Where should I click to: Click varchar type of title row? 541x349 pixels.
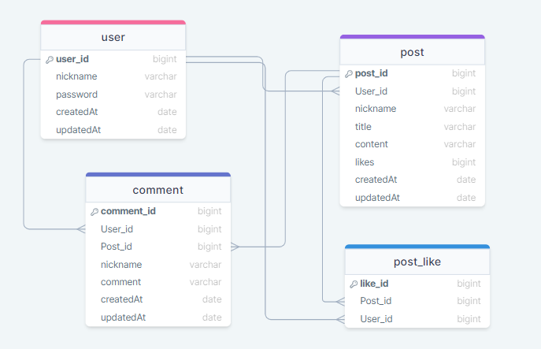tap(460, 127)
